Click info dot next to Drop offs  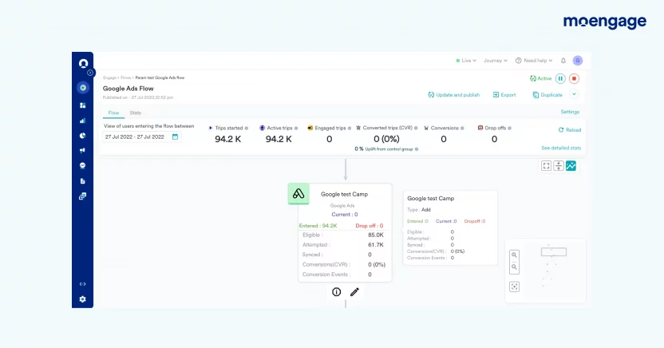[x=509, y=129]
